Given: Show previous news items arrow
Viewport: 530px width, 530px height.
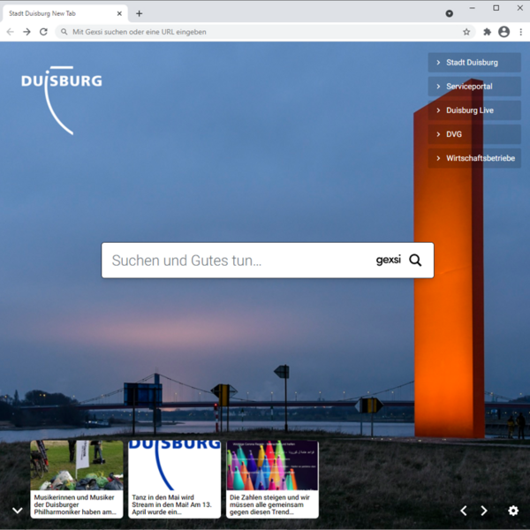Looking at the screenshot, I should coord(464,511).
